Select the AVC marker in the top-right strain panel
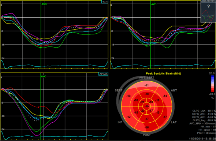216x141 pixels. coord(154,4)
